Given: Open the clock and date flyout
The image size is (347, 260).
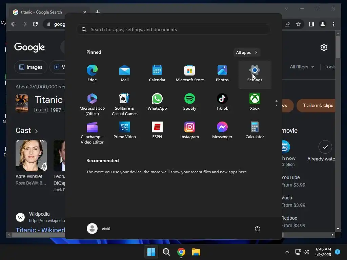Looking at the screenshot, I should 323,252.
